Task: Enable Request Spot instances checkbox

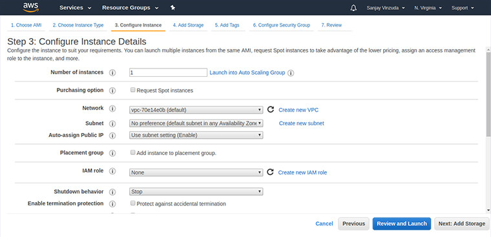Action: pos(133,90)
